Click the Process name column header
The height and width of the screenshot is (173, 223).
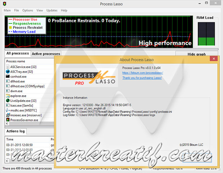29,61
